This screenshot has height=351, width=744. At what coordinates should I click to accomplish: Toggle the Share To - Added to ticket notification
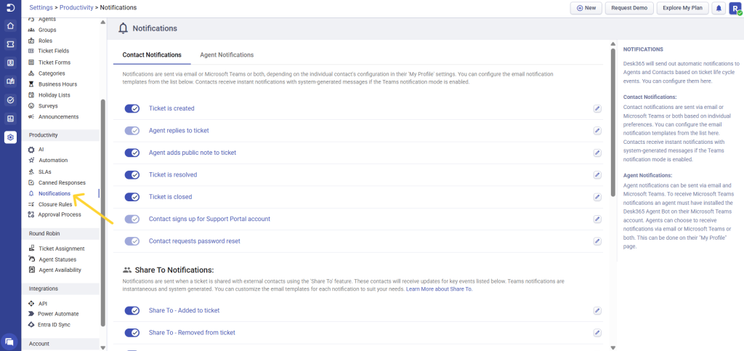132,311
